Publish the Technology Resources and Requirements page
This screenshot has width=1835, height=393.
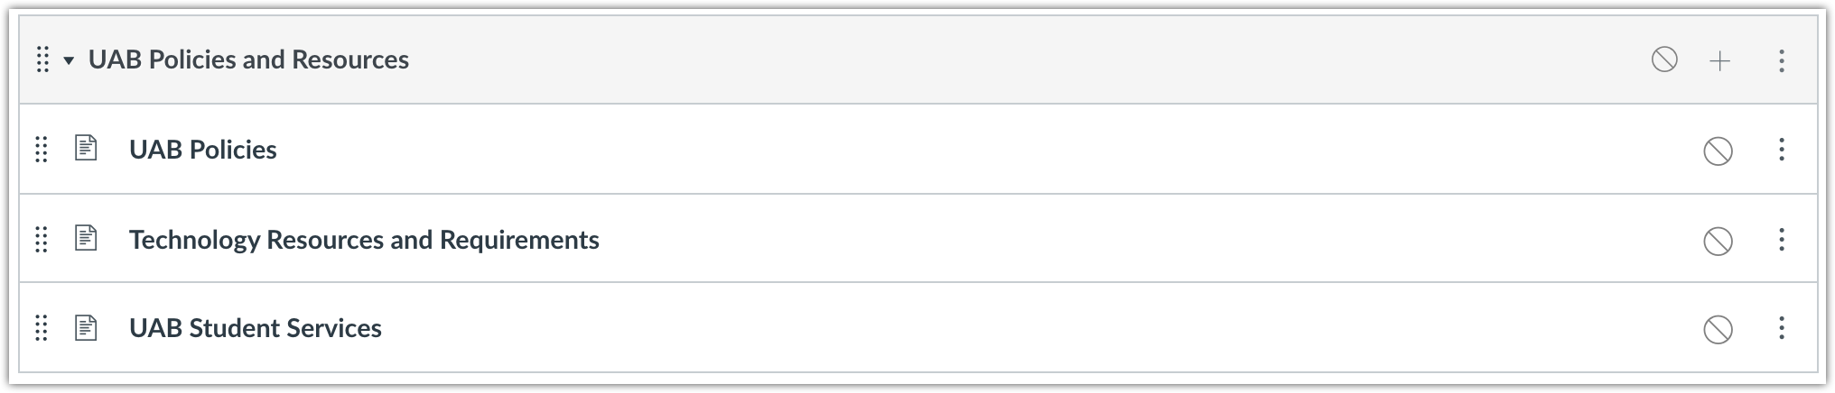(x=1717, y=241)
